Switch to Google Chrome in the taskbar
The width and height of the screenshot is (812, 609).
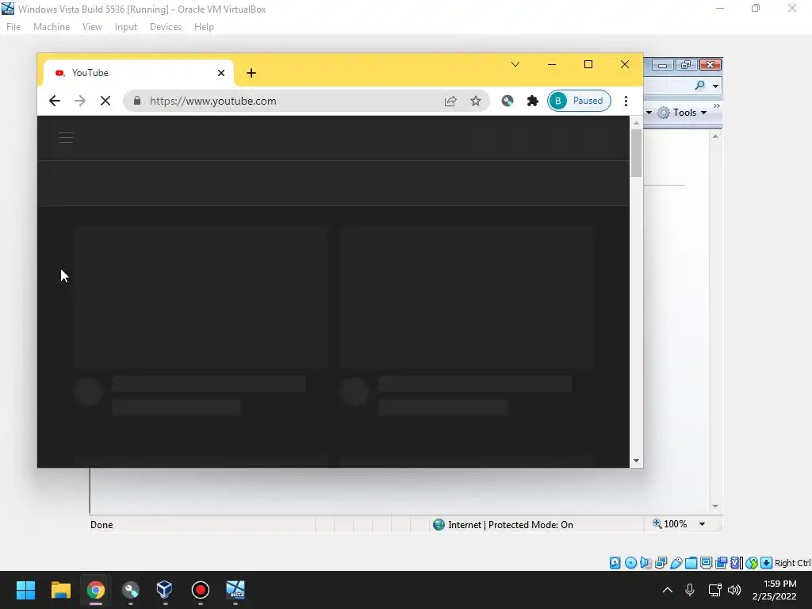(95, 590)
